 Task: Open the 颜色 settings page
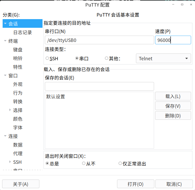18,119
